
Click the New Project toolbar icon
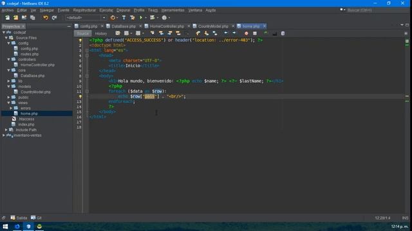click(15, 17)
